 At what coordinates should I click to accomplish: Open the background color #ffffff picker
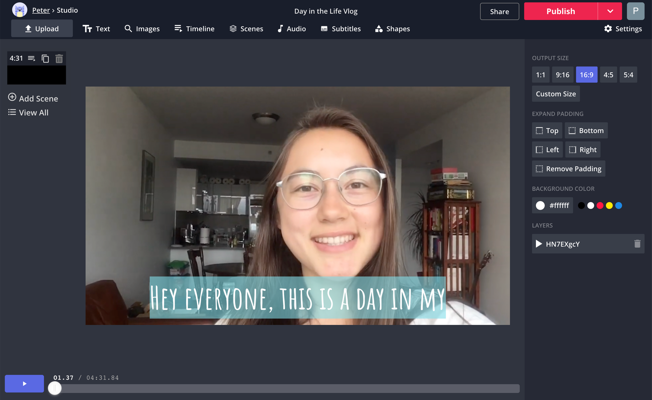552,205
